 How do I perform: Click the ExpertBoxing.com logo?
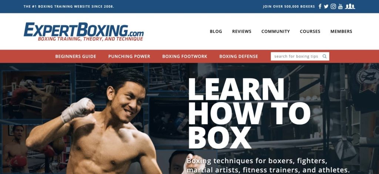coord(84,32)
